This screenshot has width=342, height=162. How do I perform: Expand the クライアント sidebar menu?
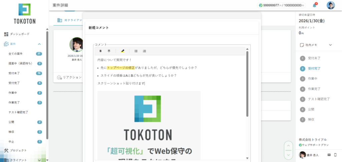tap(40, 160)
